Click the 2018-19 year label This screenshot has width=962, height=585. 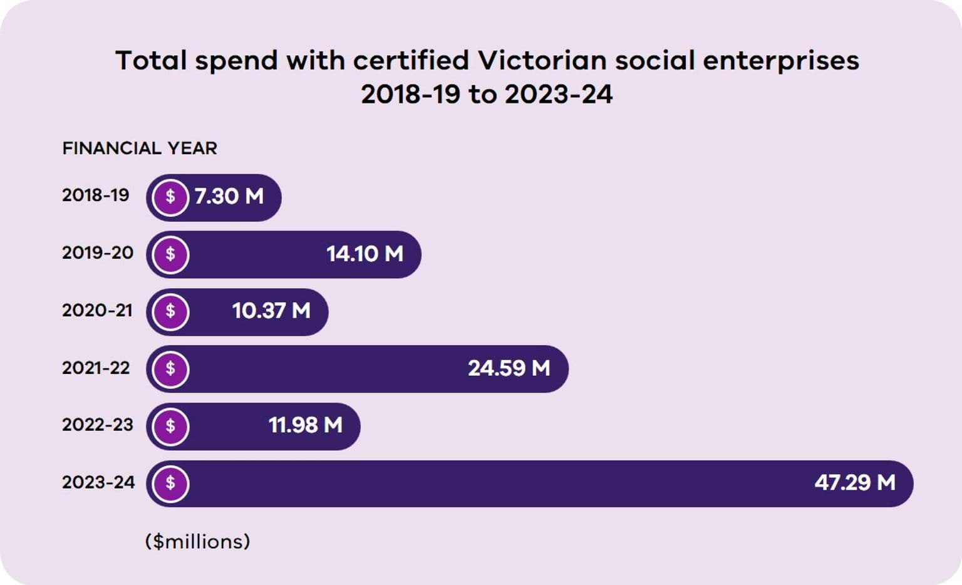pos(95,195)
